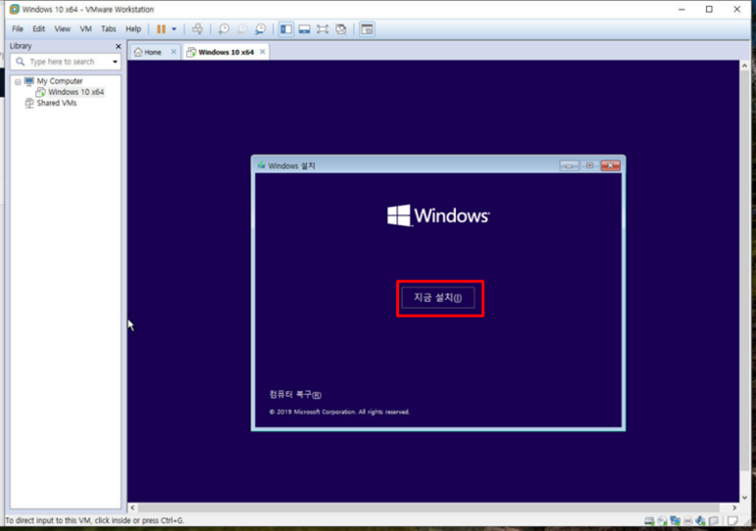
Task: Click the sound card status icon
Action: click(x=700, y=521)
